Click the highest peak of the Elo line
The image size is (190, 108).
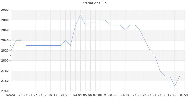pyautogui.click(x=80, y=15)
